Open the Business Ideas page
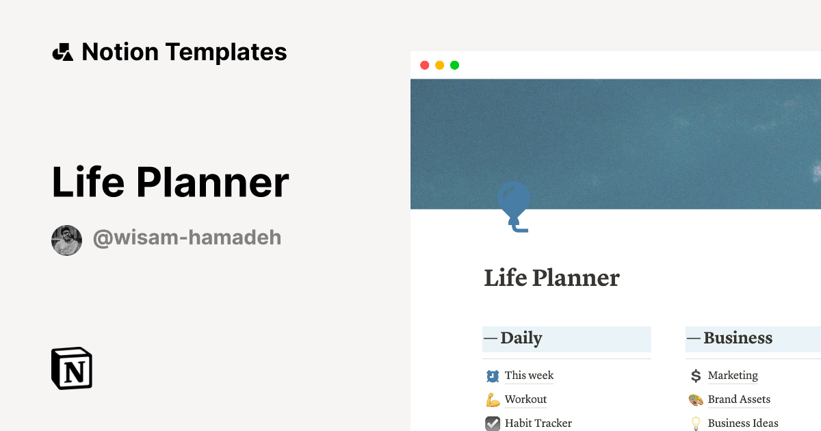The width and height of the screenshot is (821, 431). click(743, 423)
